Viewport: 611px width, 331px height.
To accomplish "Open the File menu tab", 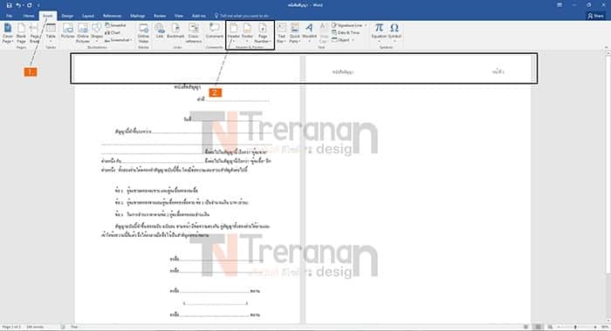I will [x=9, y=16].
